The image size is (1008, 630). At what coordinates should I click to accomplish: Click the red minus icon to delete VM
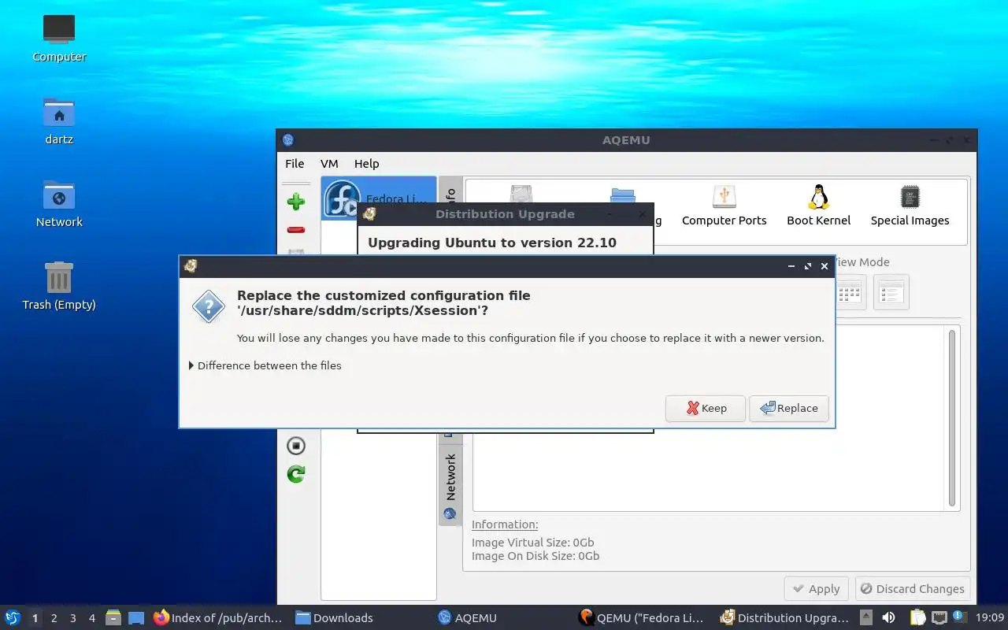[x=296, y=230]
